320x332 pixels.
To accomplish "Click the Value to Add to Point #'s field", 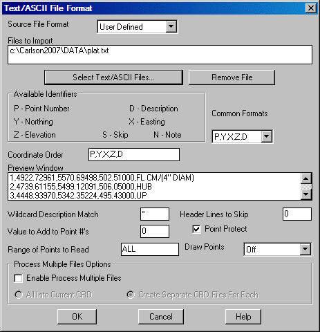I will [155, 231].
